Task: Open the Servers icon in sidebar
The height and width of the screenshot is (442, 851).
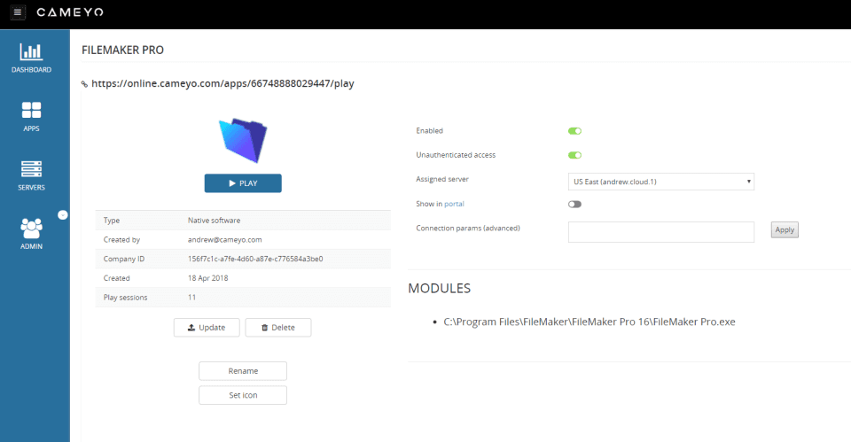Action: pyautogui.click(x=31, y=169)
